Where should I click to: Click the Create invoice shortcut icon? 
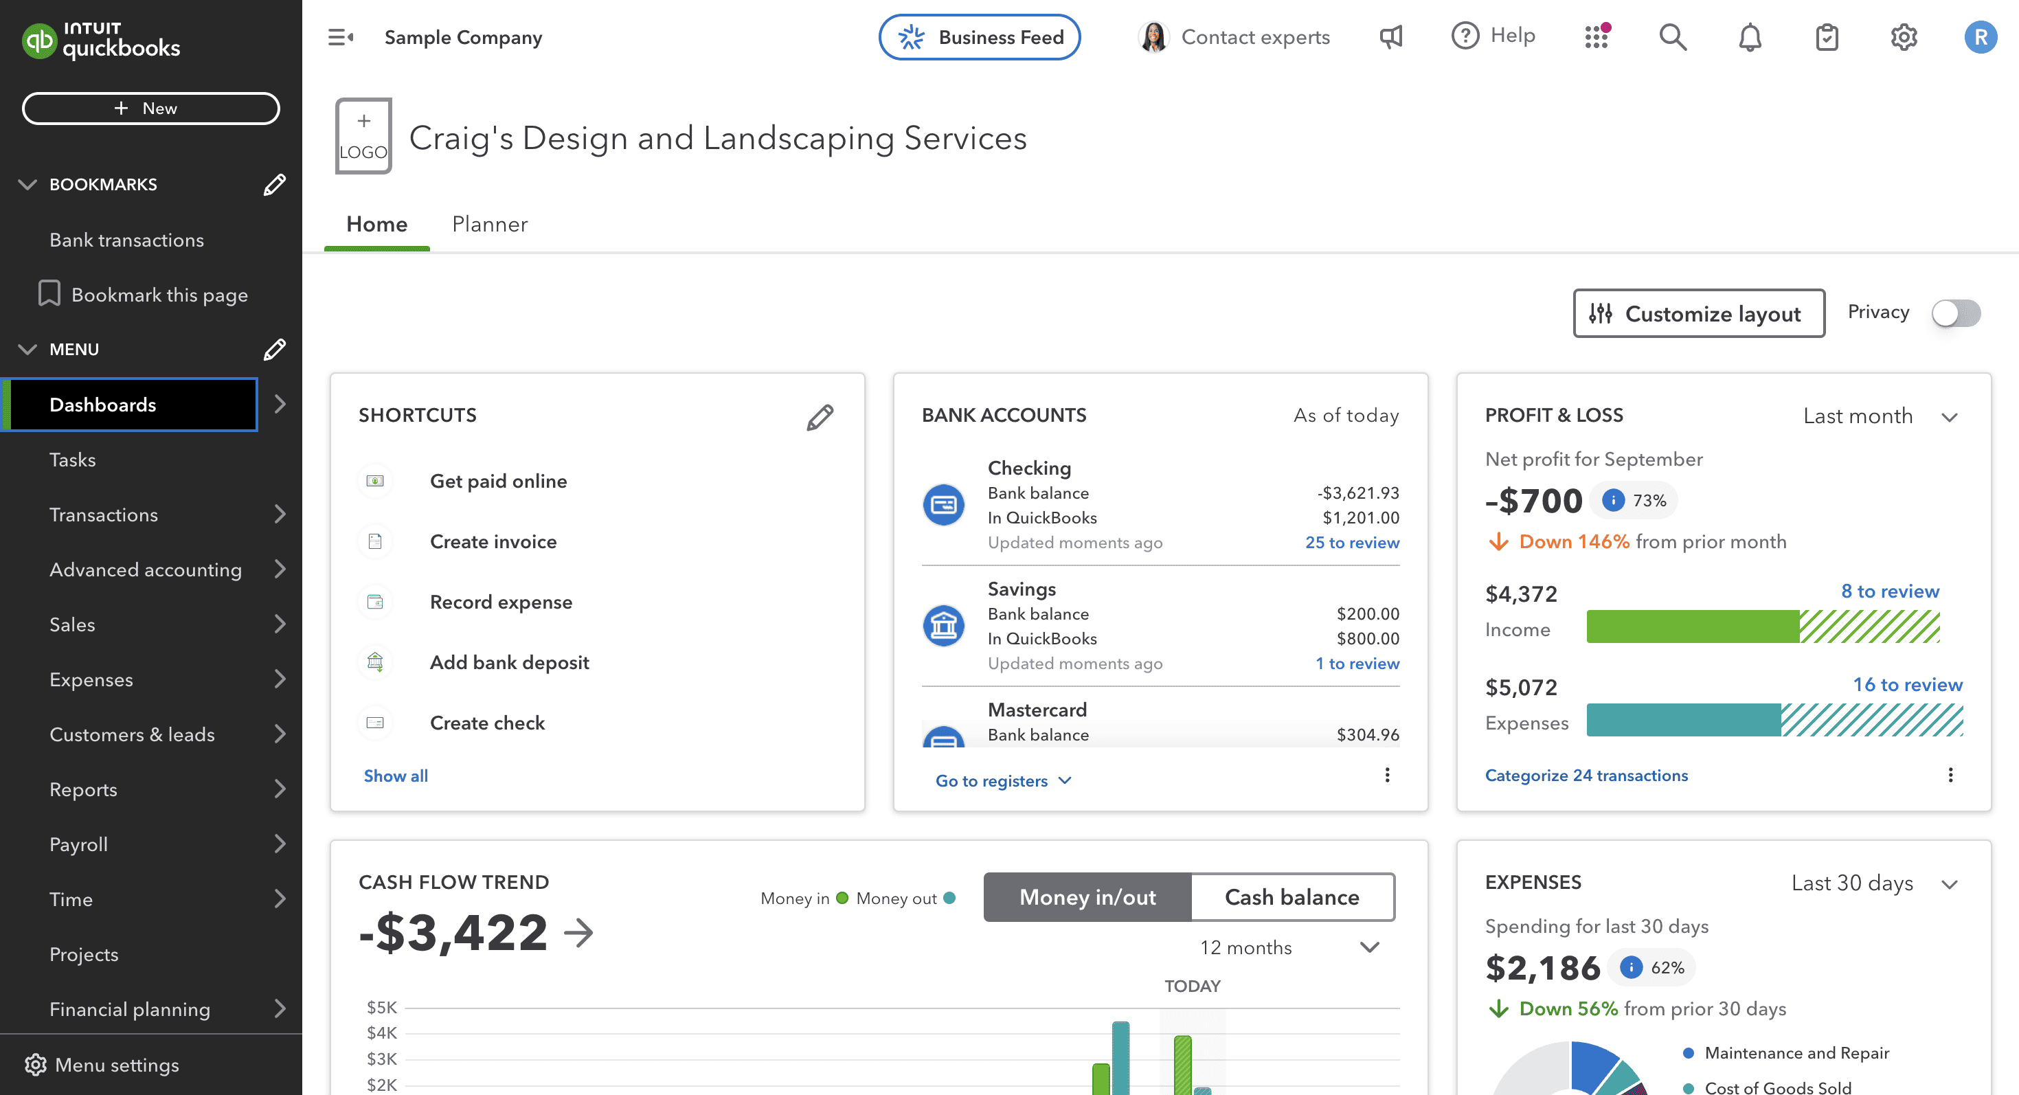click(375, 541)
